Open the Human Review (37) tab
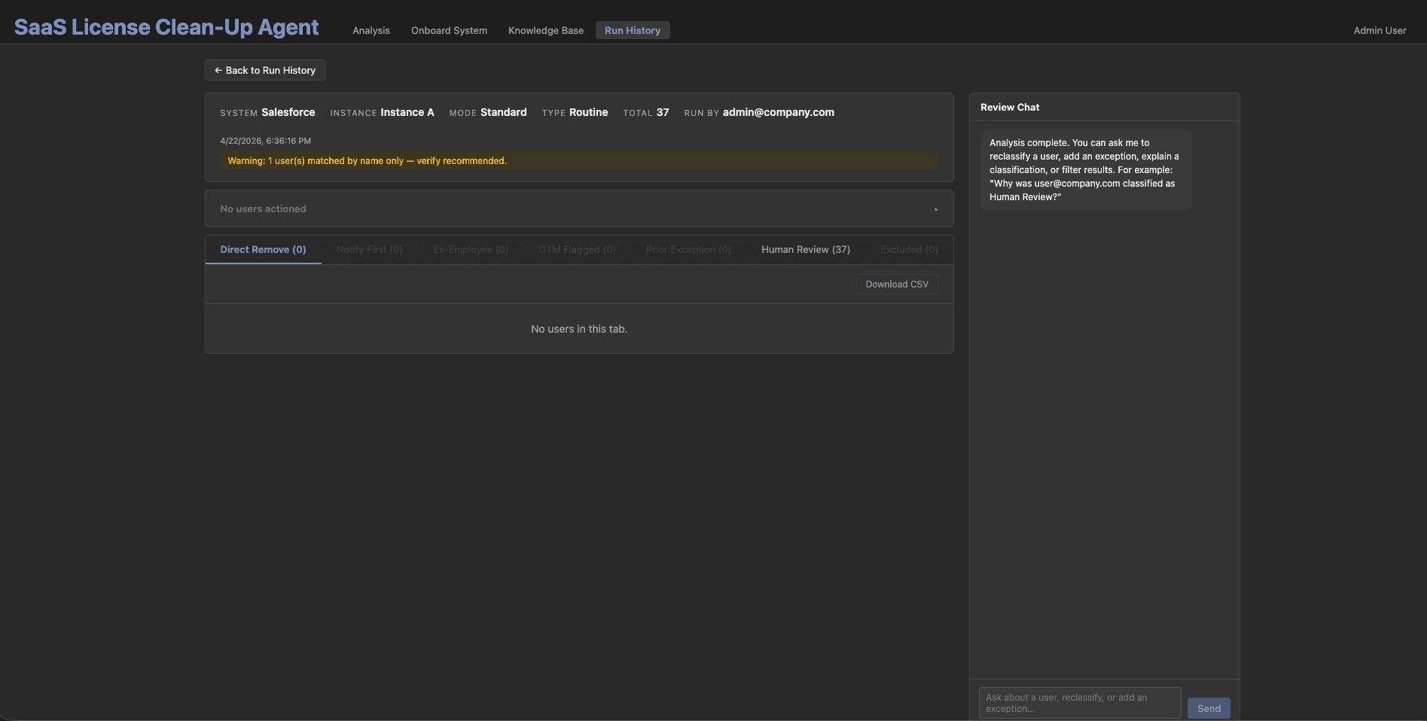Image resolution: width=1427 pixels, height=721 pixels. (806, 249)
